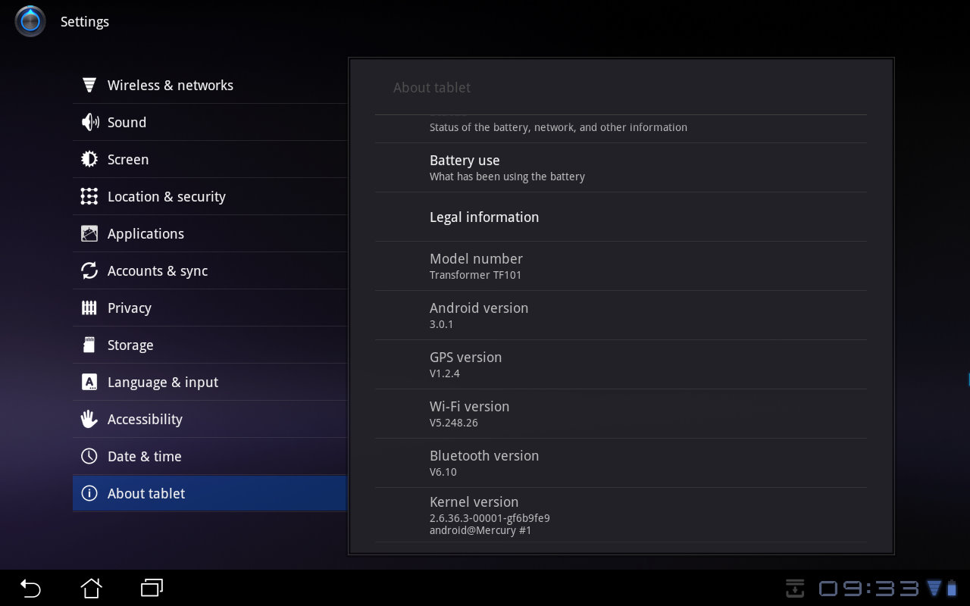Tap the Date & time clock icon

pos(89,456)
